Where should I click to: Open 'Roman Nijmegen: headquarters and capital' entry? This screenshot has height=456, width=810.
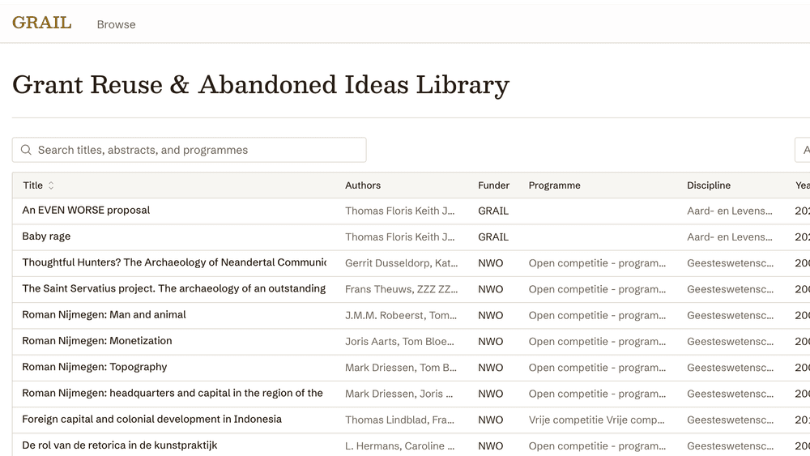(x=173, y=393)
